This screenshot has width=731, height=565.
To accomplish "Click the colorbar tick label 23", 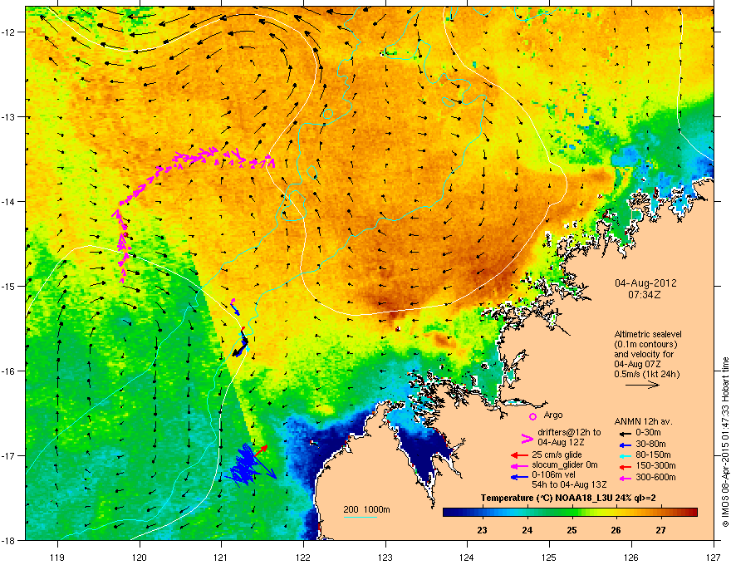I will tap(483, 530).
